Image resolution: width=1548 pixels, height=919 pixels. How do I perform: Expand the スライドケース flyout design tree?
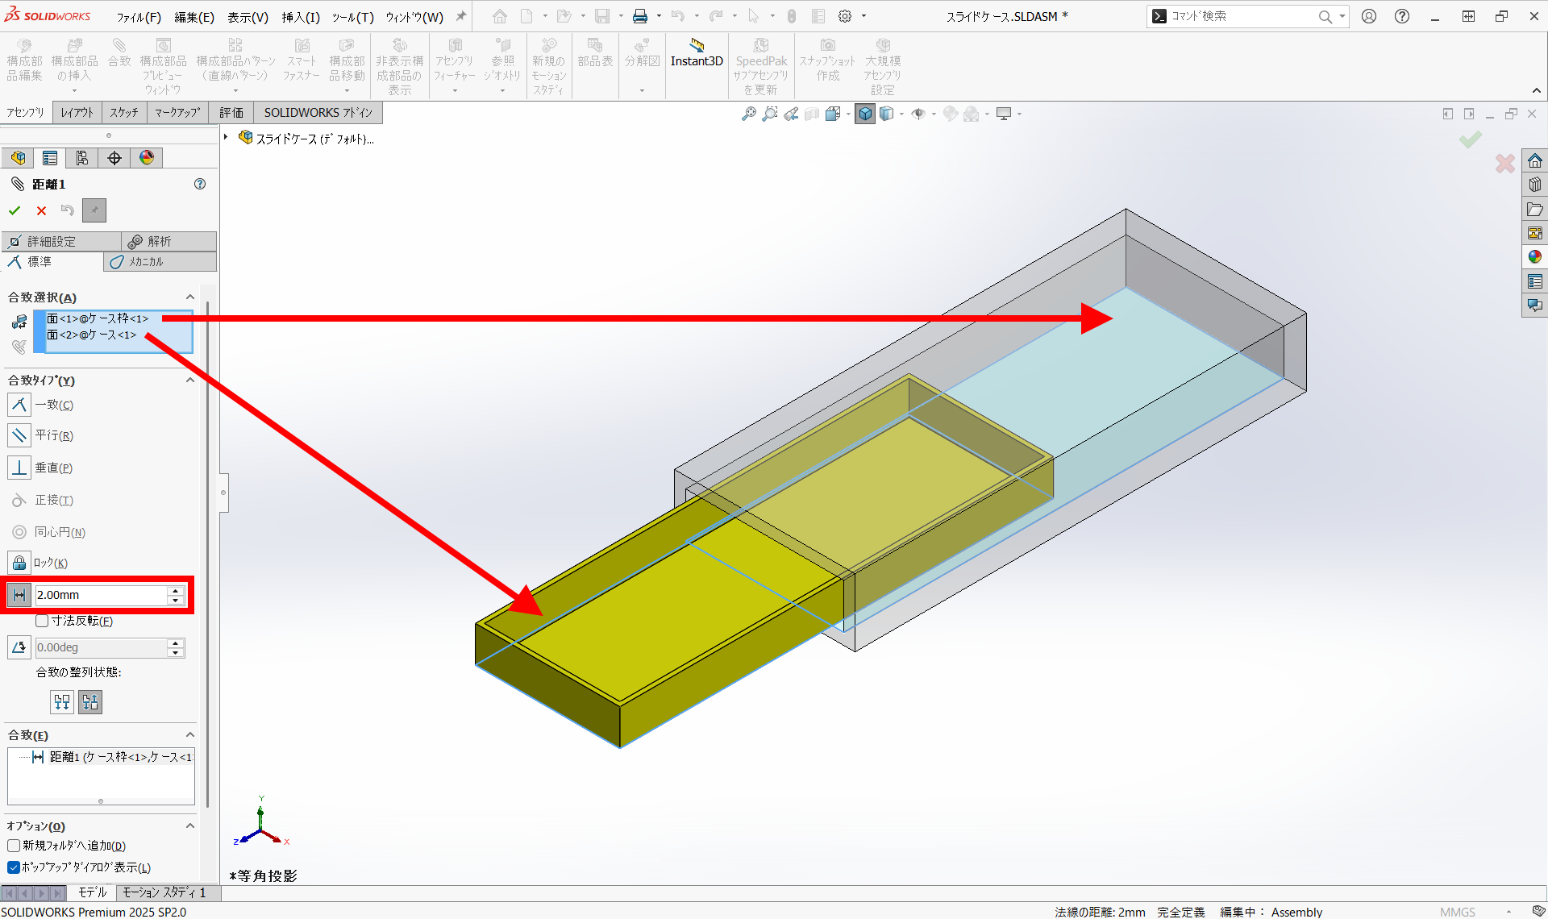227,138
